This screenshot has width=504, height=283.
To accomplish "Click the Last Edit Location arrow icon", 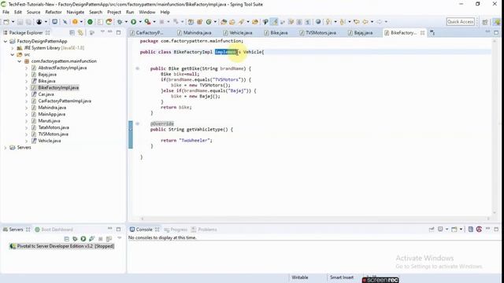I will pos(356,22).
